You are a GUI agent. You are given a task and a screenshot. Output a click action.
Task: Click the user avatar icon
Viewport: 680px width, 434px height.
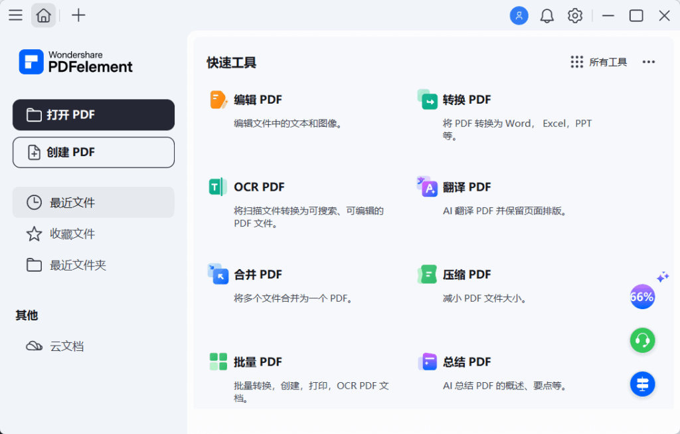point(519,15)
